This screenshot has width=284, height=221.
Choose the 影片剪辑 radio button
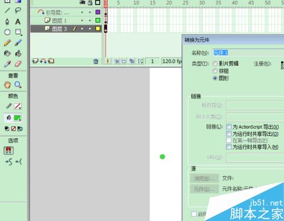click(215, 63)
